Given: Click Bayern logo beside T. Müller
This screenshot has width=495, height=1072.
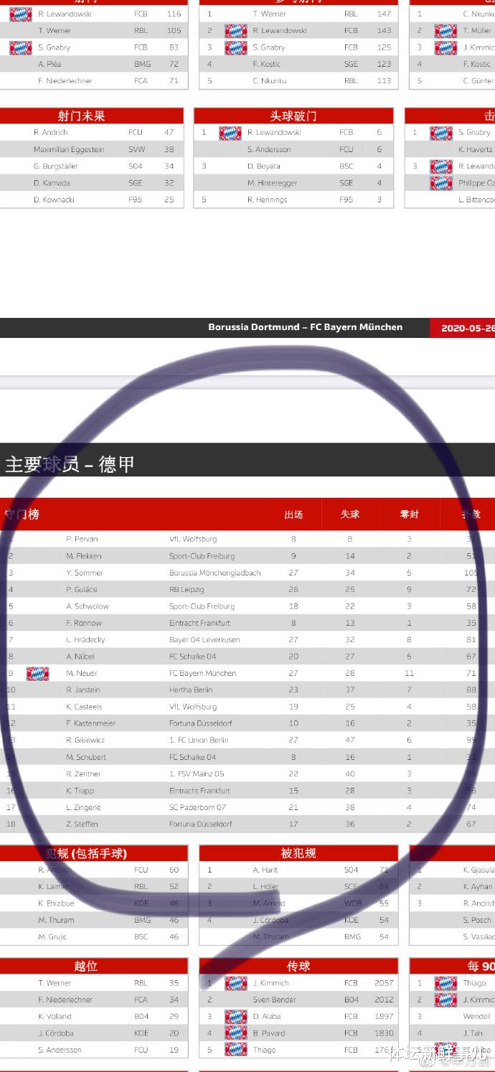Looking at the screenshot, I should 445,31.
